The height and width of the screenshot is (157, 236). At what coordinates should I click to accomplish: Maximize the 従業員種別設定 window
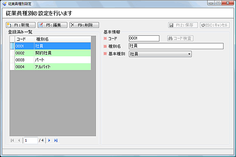click(218, 3)
